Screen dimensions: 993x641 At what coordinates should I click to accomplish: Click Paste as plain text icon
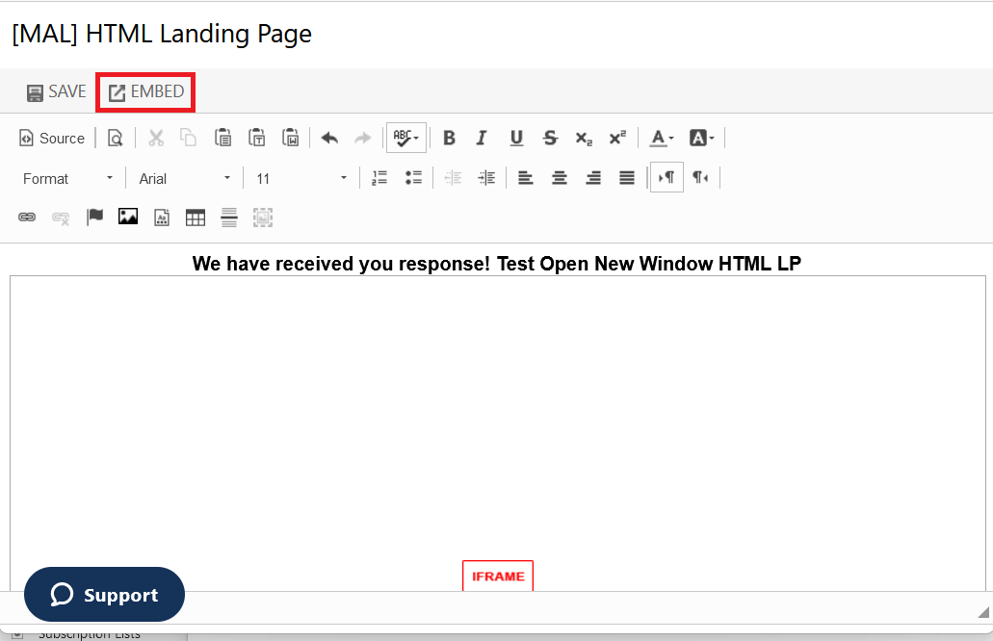point(256,138)
